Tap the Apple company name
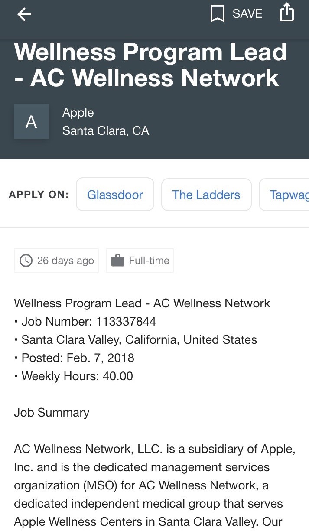Image resolution: width=309 pixels, height=531 pixels. [78, 113]
